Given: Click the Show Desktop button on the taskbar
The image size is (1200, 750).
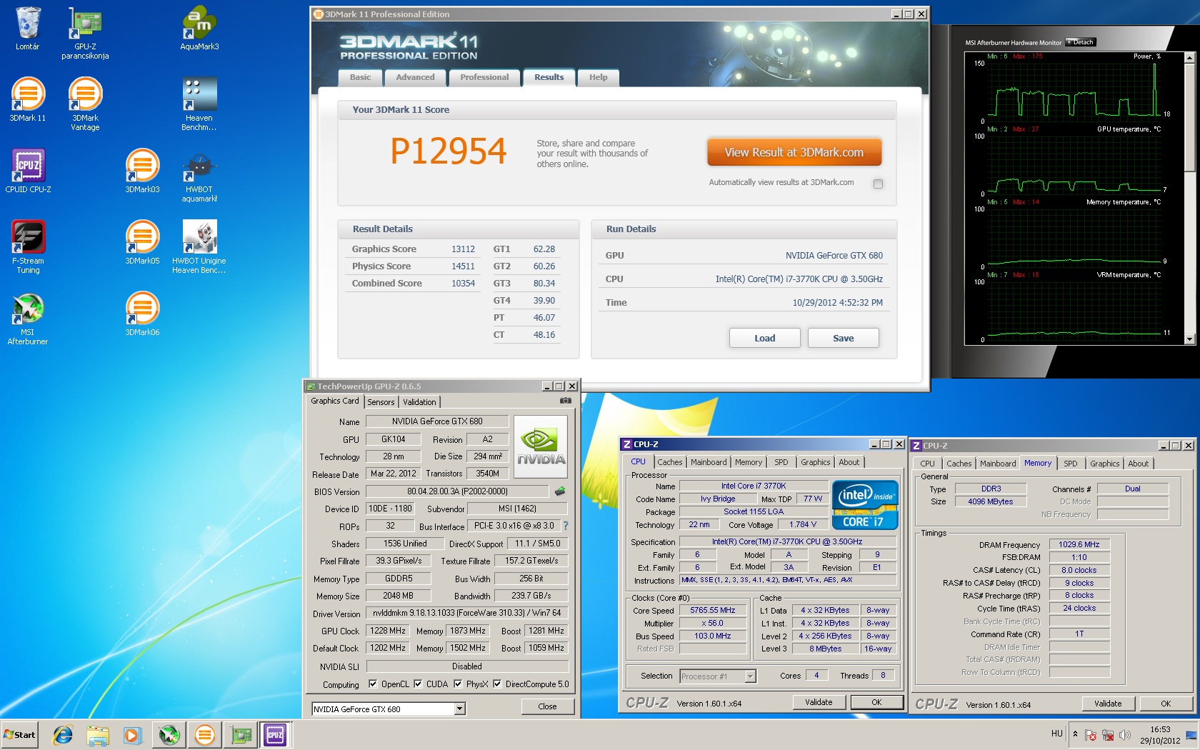Looking at the screenshot, I should (x=1191, y=734).
